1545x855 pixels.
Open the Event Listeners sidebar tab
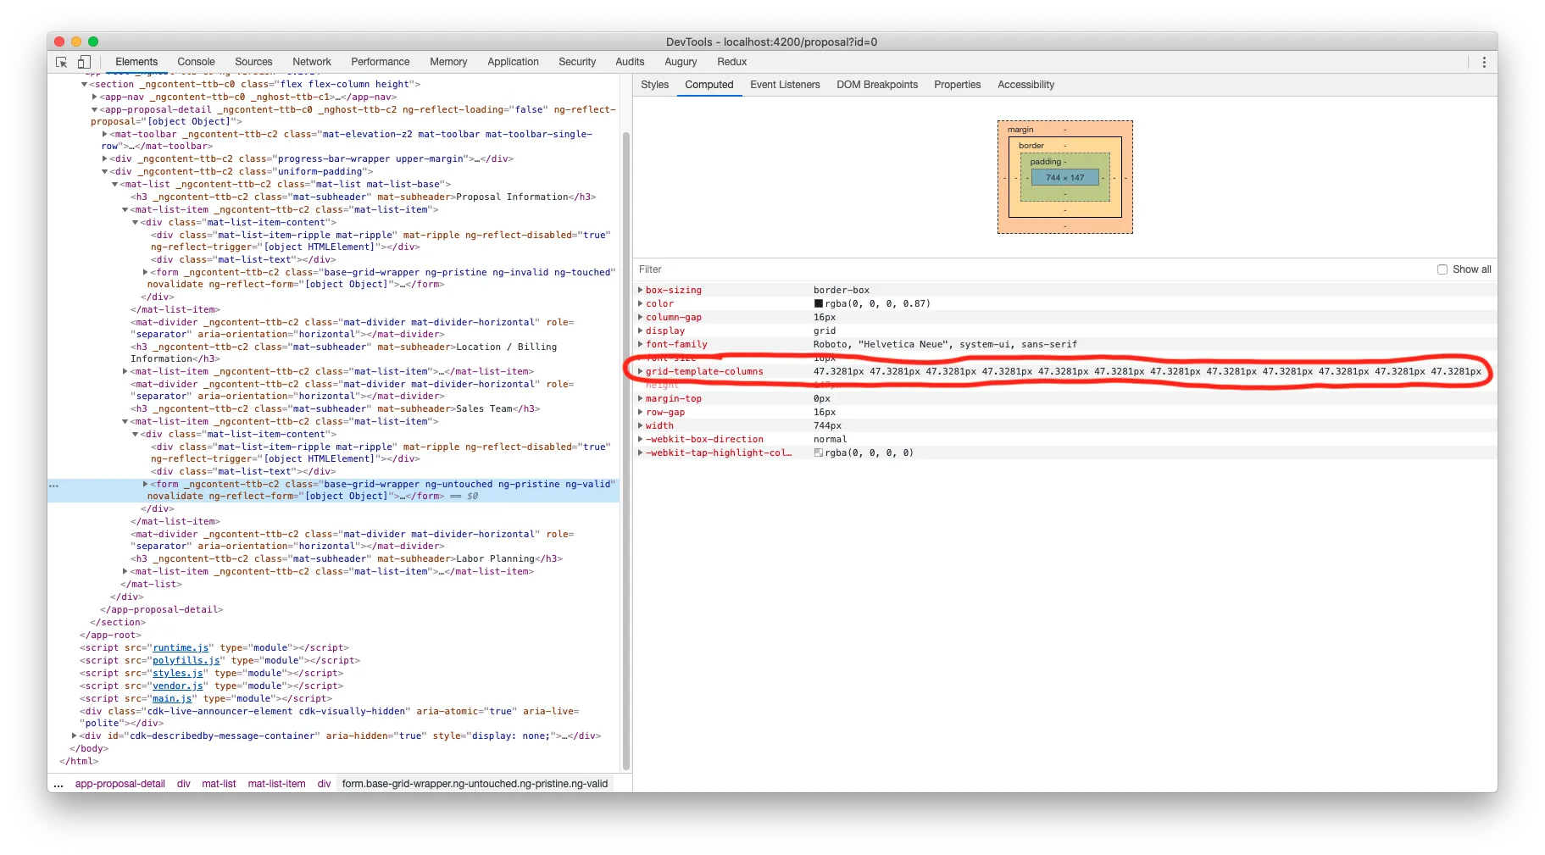785,85
